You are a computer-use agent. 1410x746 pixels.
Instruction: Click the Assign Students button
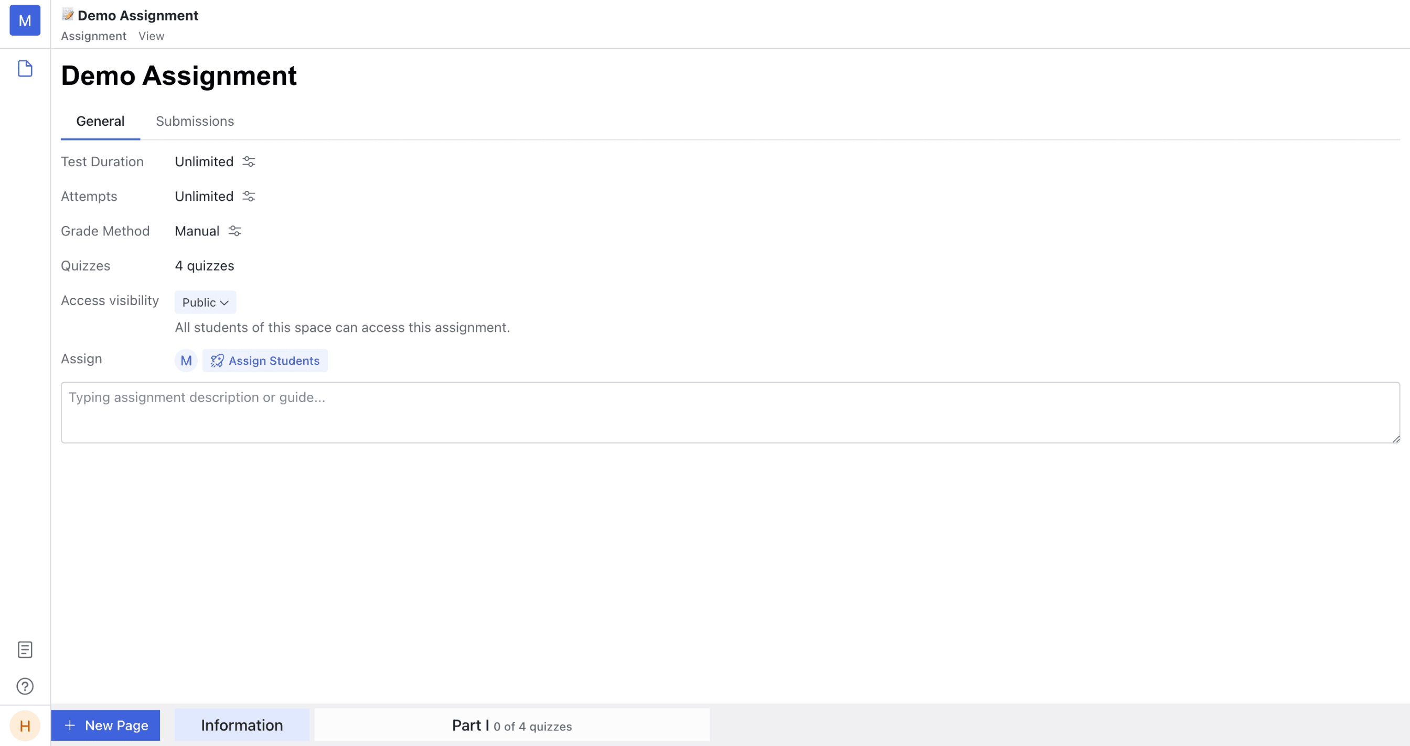click(265, 360)
